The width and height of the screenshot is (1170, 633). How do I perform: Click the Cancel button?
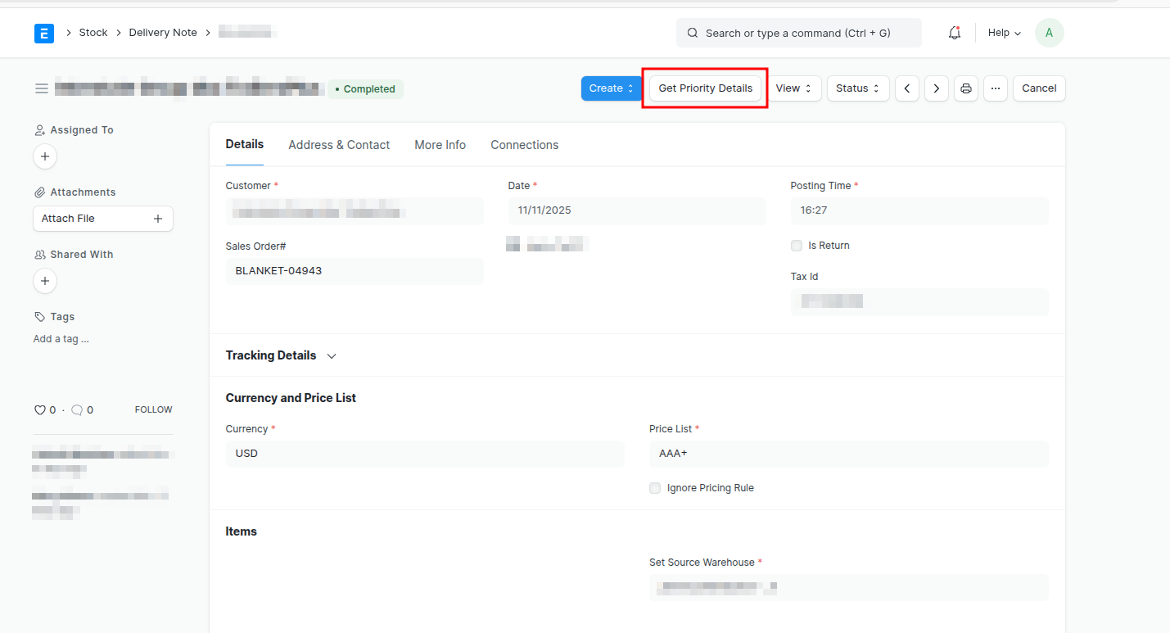pyautogui.click(x=1038, y=88)
